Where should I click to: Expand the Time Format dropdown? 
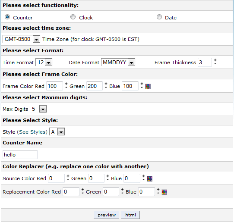[44, 62]
